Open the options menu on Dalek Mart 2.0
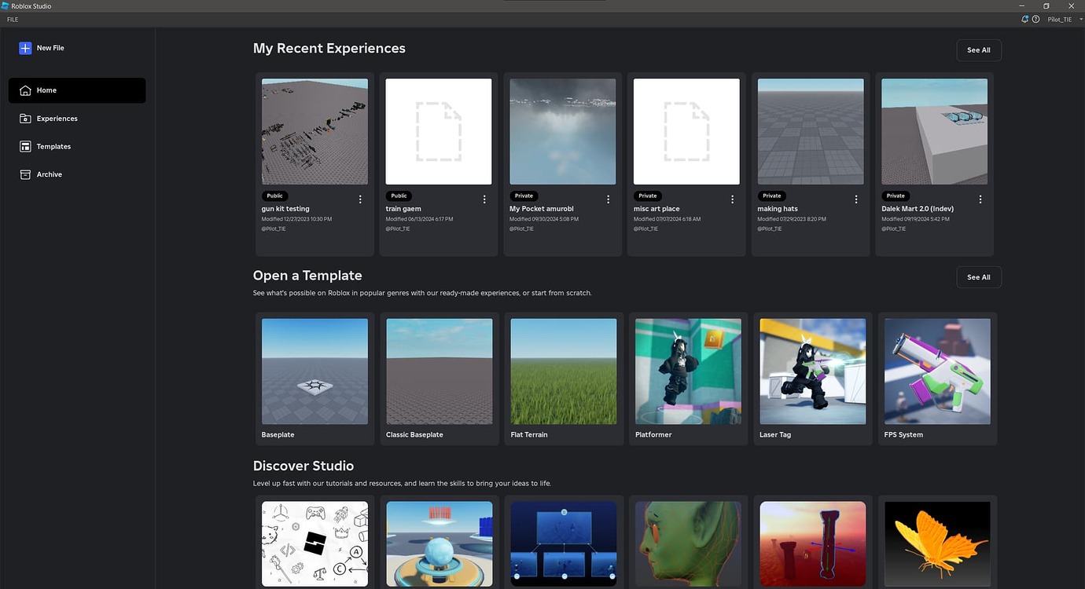Image resolution: width=1085 pixels, height=589 pixels. click(980, 199)
